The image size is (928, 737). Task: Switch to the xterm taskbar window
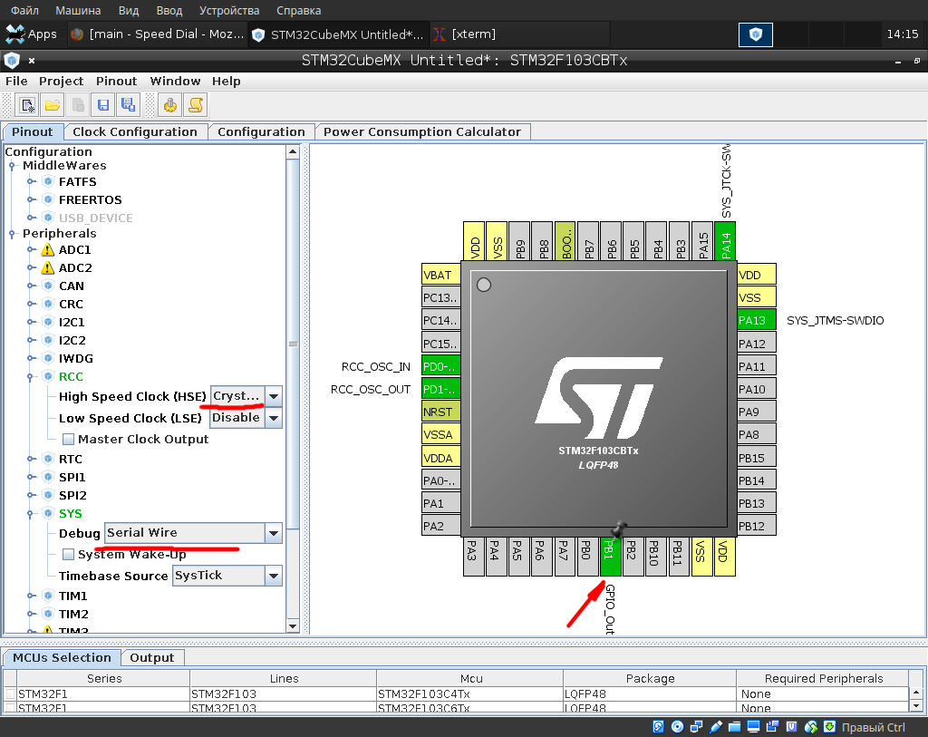(x=519, y=34)
